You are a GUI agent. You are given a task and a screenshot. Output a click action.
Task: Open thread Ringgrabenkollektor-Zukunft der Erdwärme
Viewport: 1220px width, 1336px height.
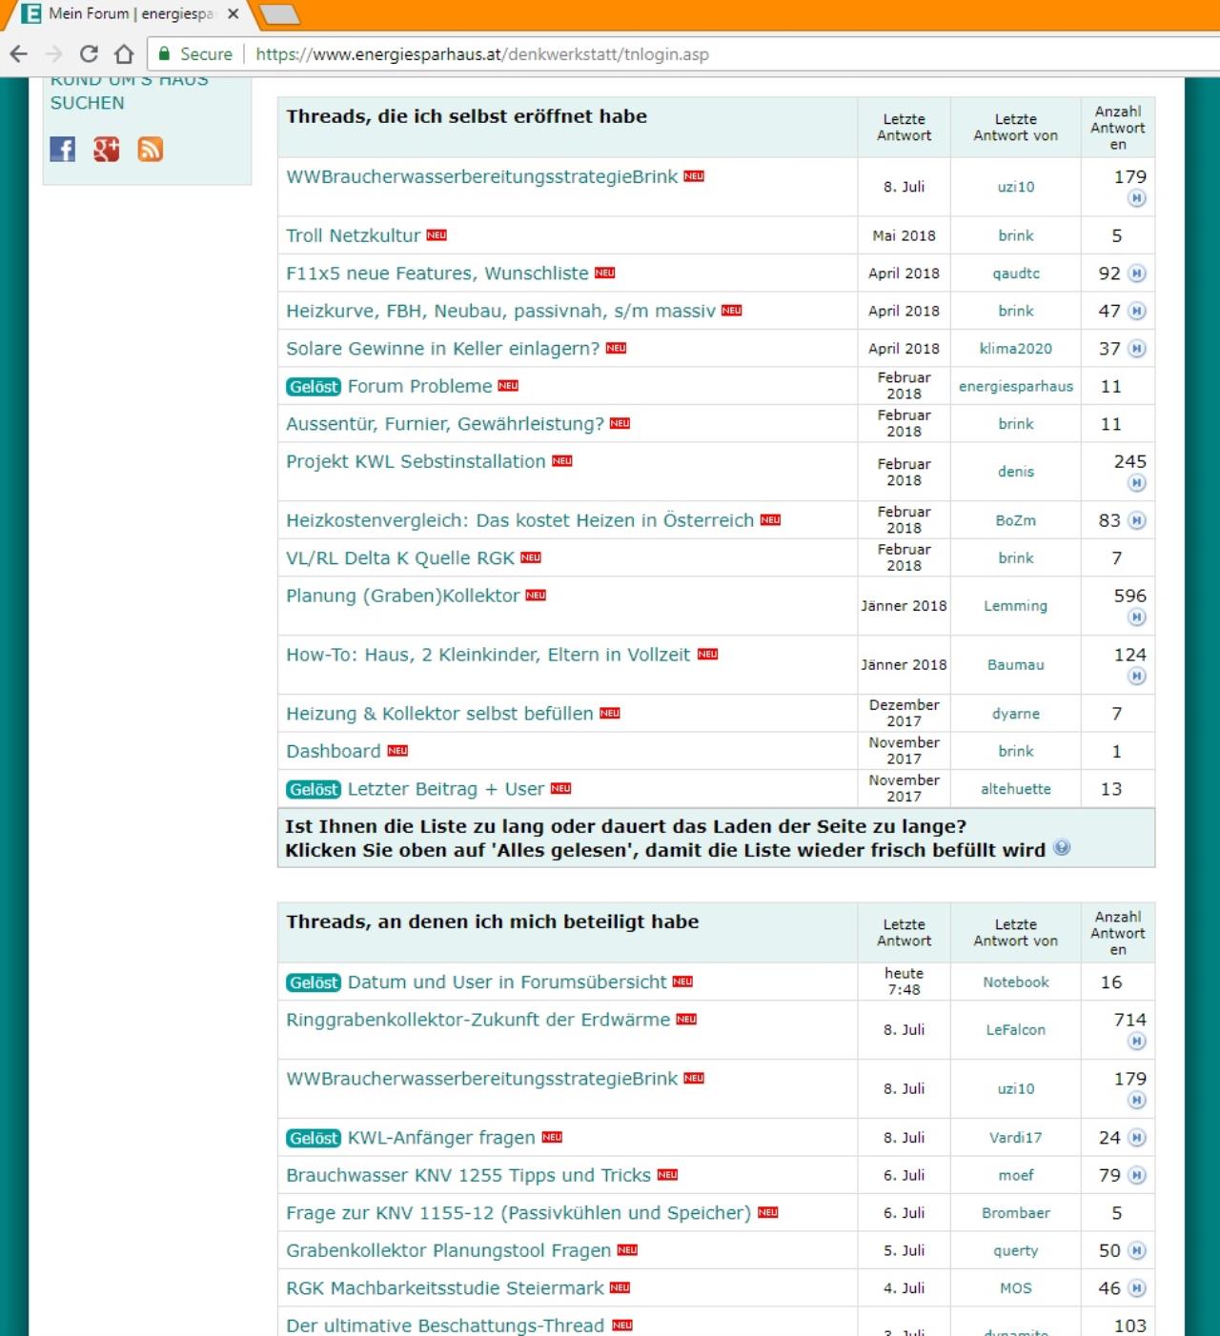[478, 1020]
